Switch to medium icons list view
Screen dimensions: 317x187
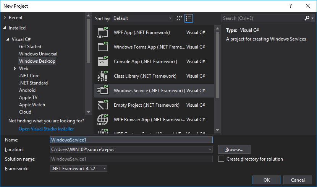(189, 18)
